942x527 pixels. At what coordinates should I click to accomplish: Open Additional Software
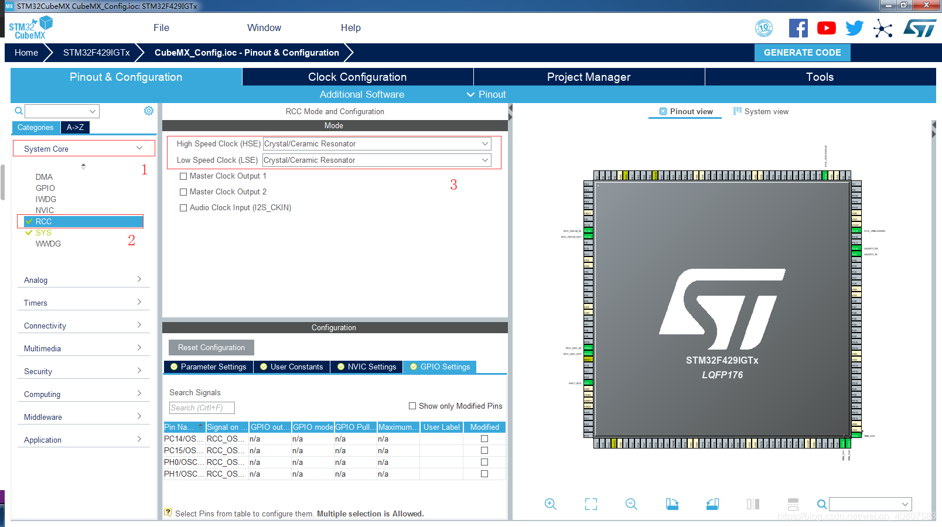pyautogui.click(x=362, y=94)
